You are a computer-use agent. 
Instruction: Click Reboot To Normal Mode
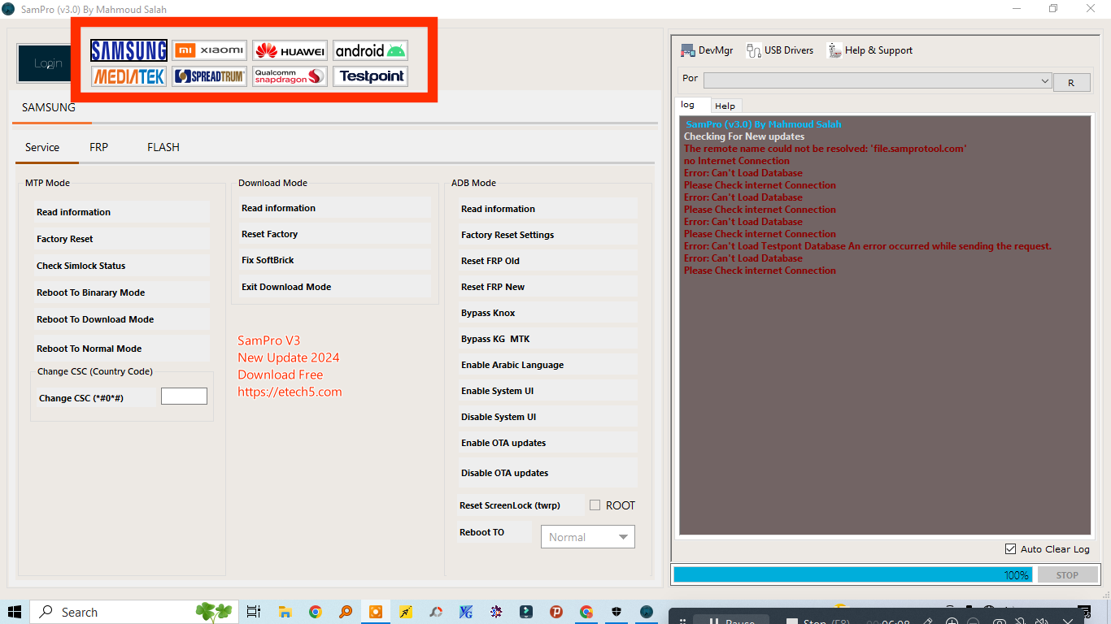(120, 349)
